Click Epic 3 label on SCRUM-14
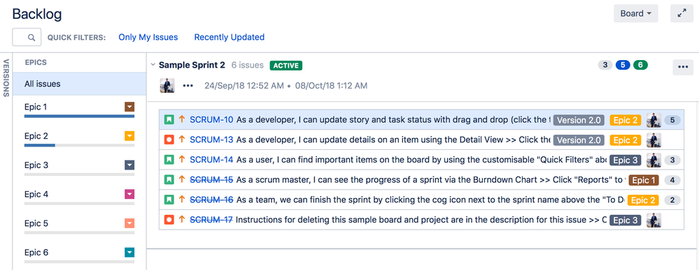This screenshot has height=270, width=699. 626,160
